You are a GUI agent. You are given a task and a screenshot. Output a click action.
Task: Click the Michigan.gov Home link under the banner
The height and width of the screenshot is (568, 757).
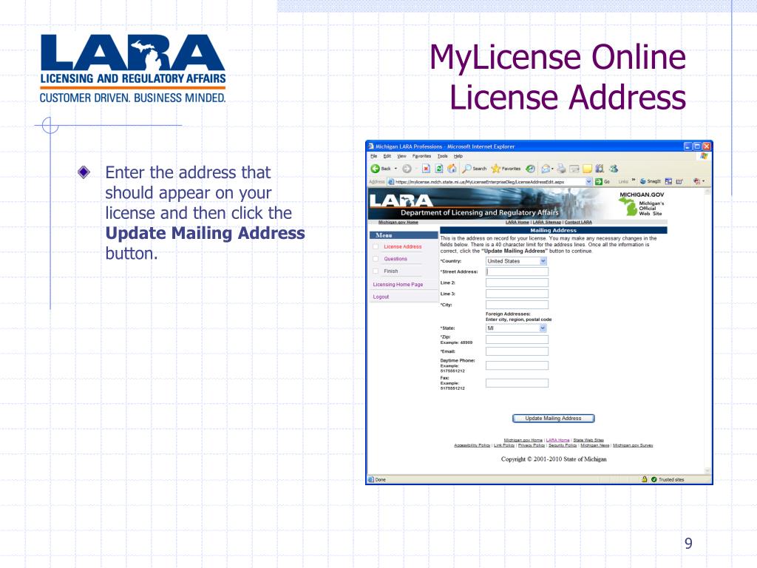coord(398,222)
